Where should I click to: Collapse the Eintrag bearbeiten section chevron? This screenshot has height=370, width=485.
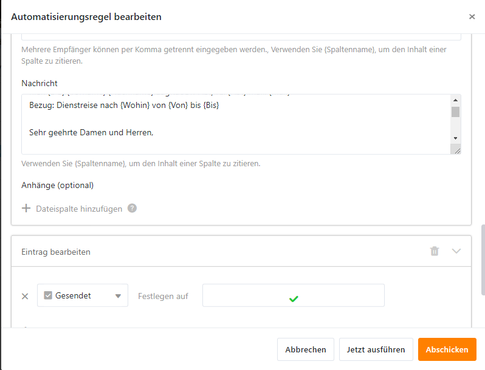456,251
